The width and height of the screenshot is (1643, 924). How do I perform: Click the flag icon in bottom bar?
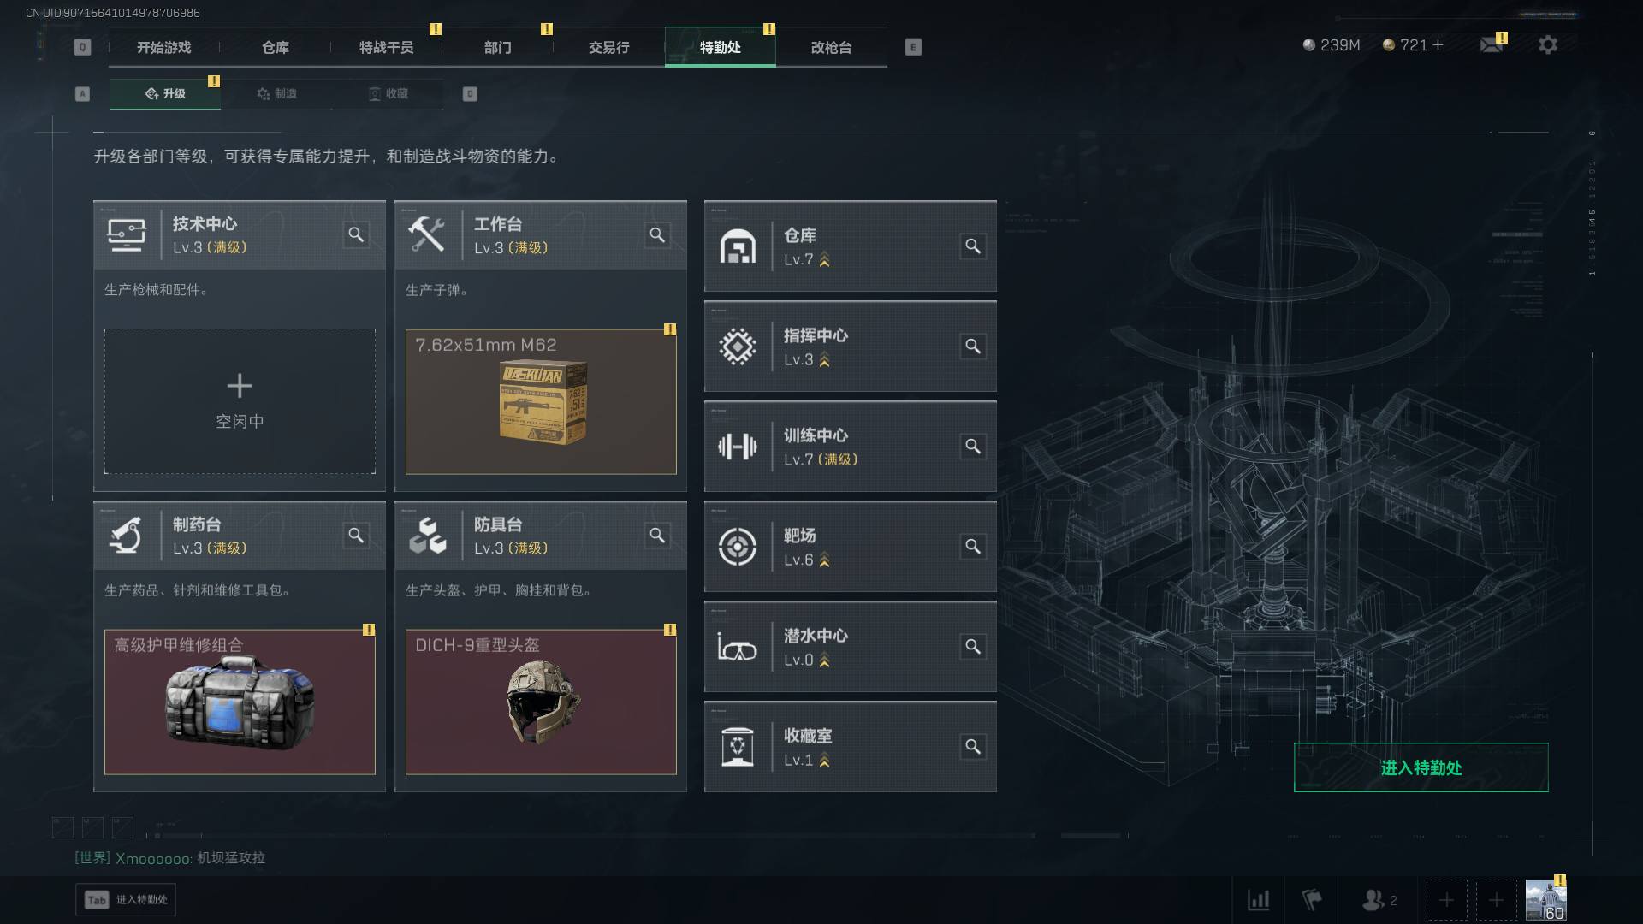pos(1312,900)
